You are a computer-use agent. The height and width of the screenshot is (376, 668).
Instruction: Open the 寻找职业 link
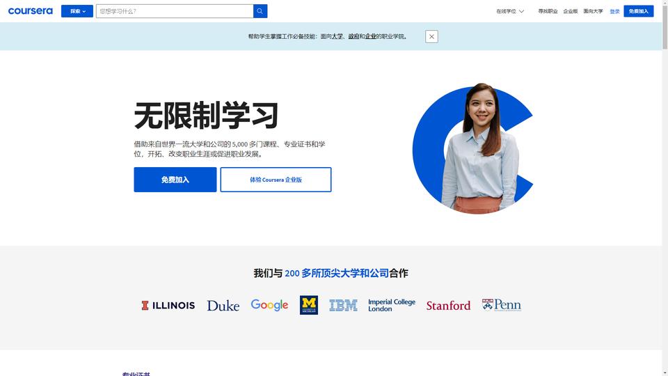[548, 12]
